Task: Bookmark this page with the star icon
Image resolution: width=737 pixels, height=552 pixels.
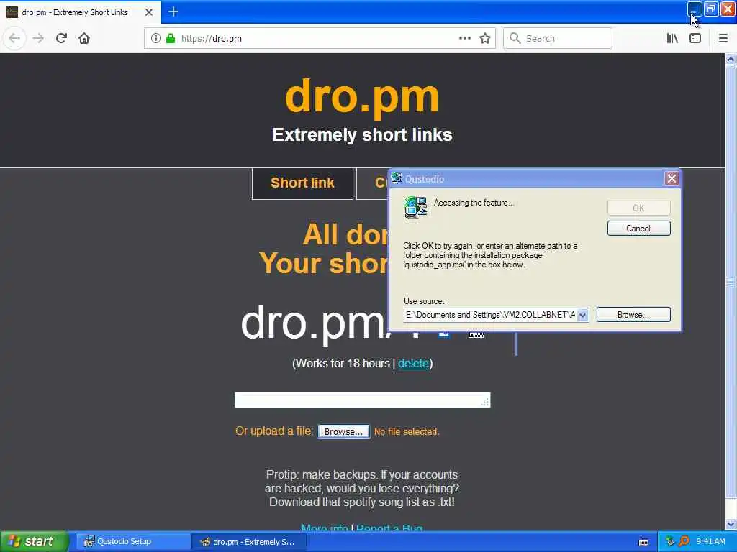Action: click(485, 38)
